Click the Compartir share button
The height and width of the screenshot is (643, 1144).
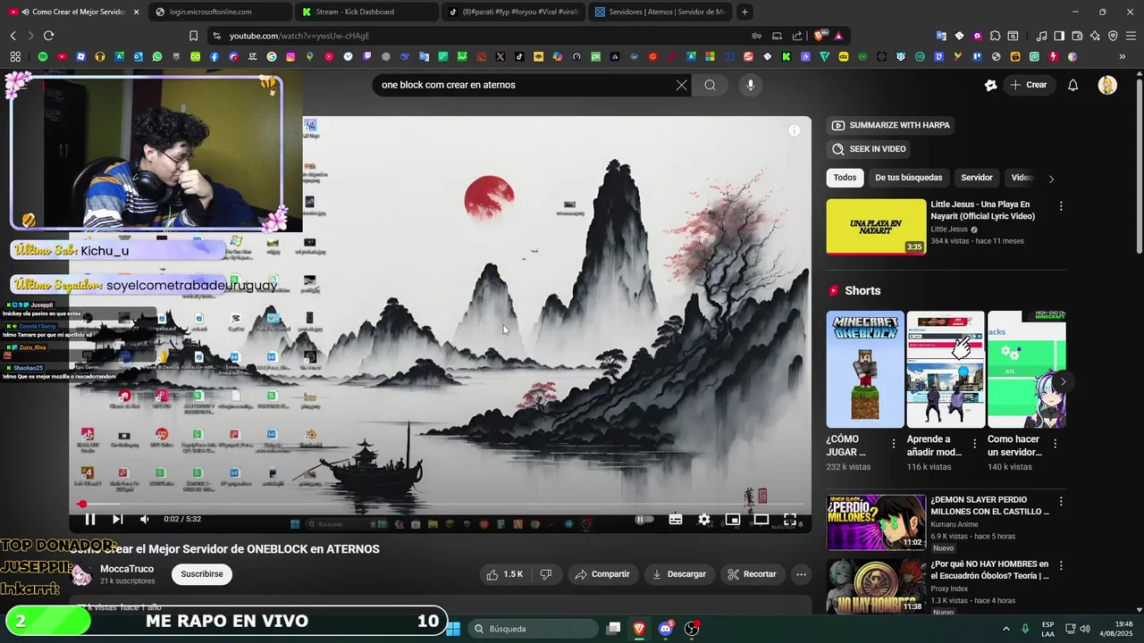tap(602, 574)
